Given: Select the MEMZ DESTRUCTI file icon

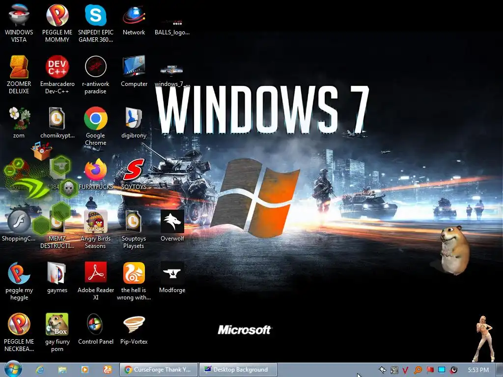Looking at the screenshot, I should (x=57, y=230).
